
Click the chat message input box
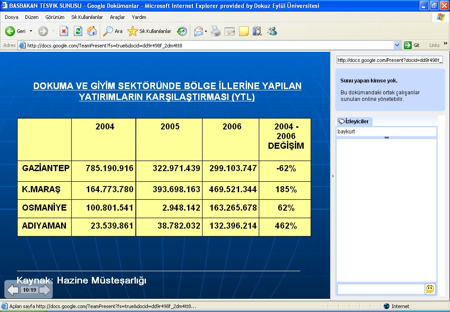click(x=381, y=289)
